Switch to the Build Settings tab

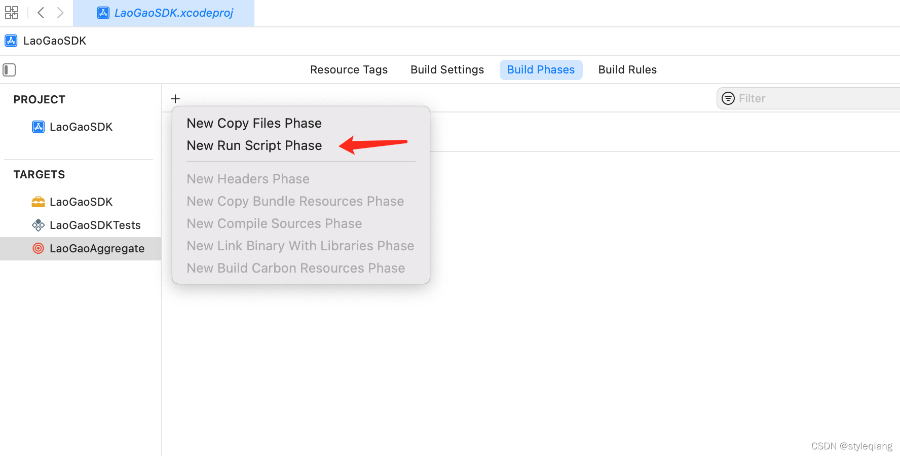tap(447, 70)
